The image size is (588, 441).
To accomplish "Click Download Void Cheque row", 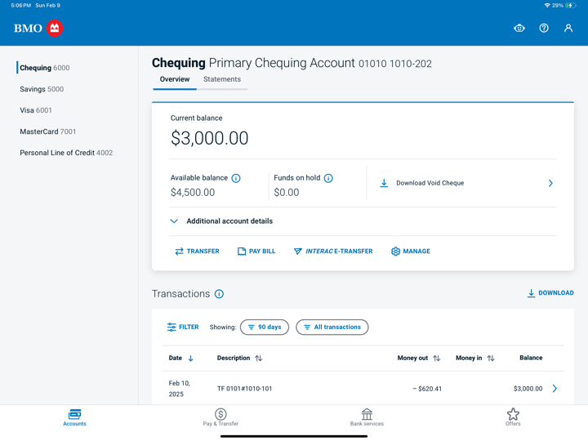I will tap(465, 183).
